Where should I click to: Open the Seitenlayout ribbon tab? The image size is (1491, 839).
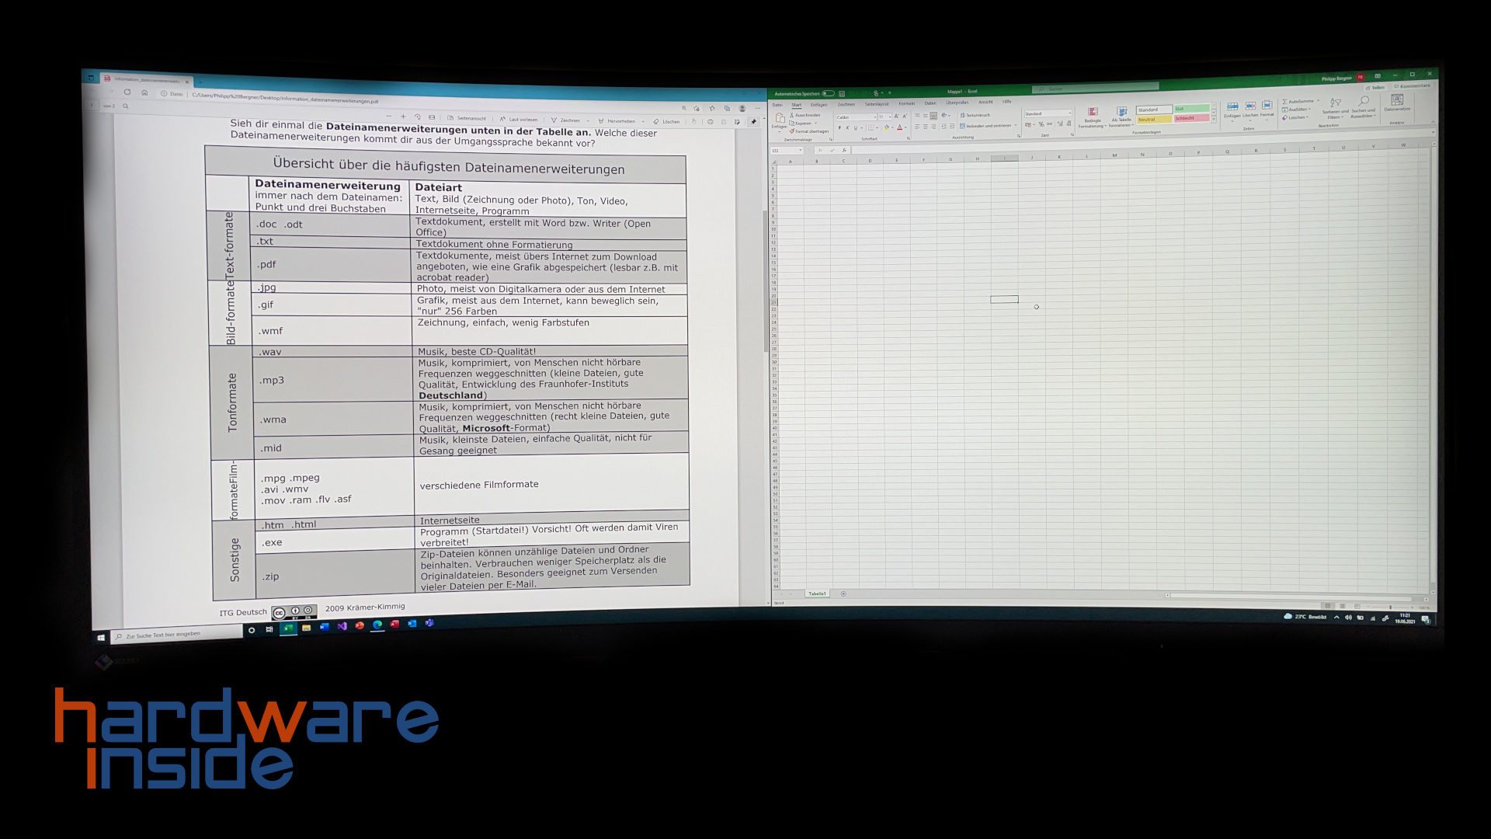[x=877, y=103]
